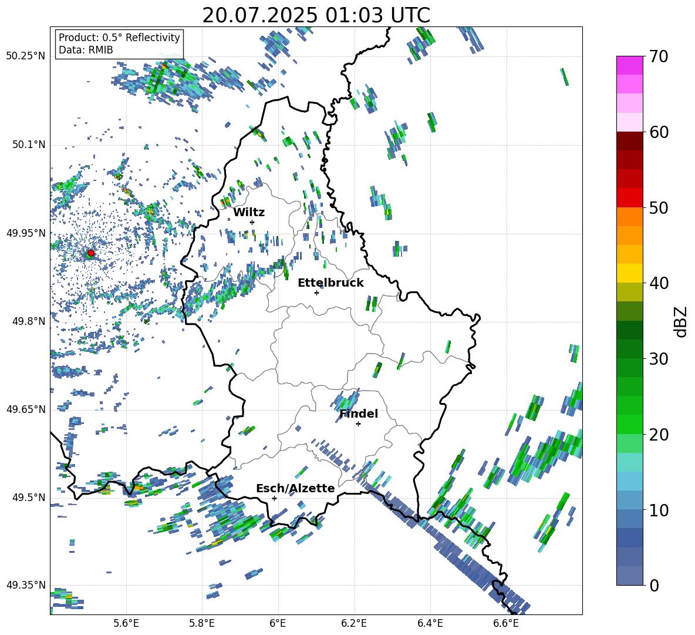Click the Data: RMIB text
Screen dimensions: 695x635
[x=86, y=50]
